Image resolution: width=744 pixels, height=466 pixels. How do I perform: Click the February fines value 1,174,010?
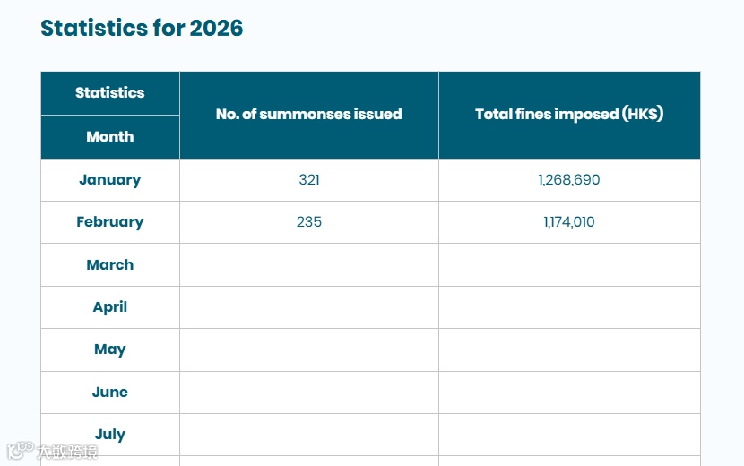click(x=569, y=222)
